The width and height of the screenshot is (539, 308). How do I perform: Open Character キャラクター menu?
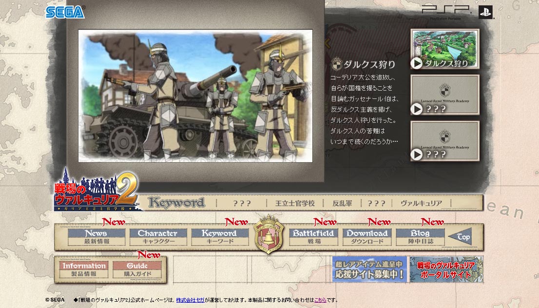(158, 237)
